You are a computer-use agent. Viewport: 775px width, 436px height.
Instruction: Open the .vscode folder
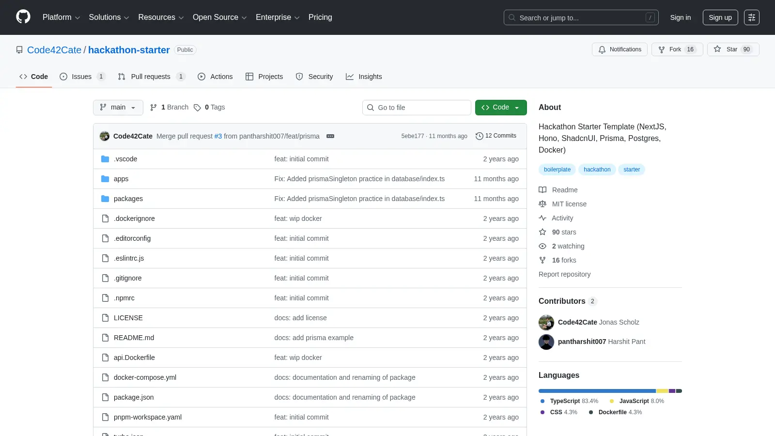click(125, 159)
